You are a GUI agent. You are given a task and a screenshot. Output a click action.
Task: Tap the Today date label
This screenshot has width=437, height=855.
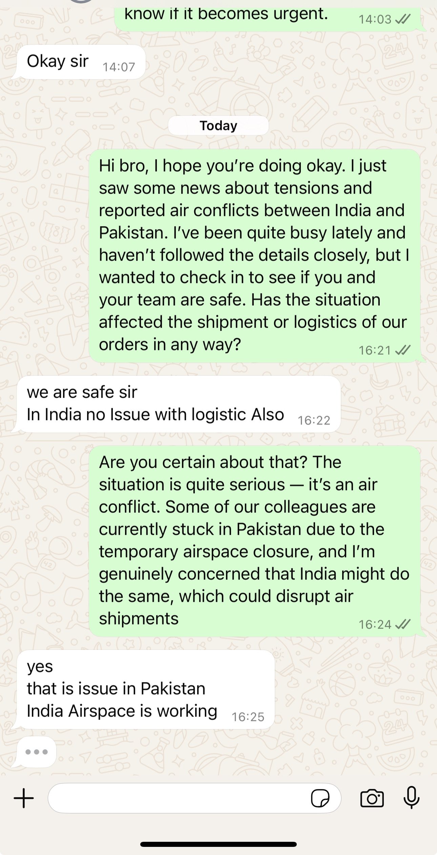pos(218,126)
